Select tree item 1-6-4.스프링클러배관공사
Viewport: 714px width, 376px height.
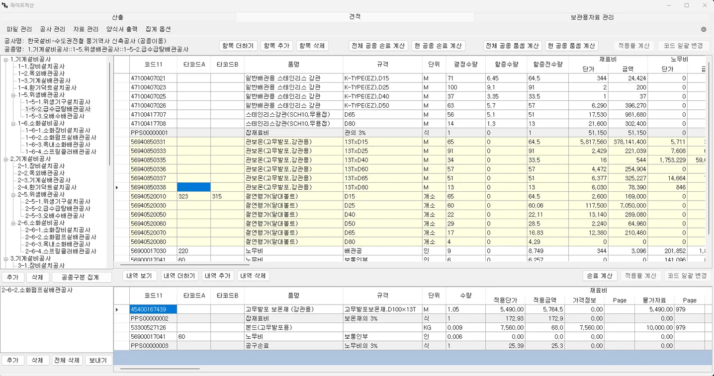click(61, 151)
